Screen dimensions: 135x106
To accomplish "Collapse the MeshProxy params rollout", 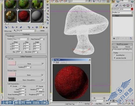I will point(122,44).
